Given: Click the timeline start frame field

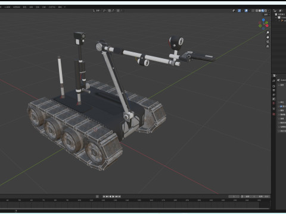Looking at the screenshot, I should 250,196.
